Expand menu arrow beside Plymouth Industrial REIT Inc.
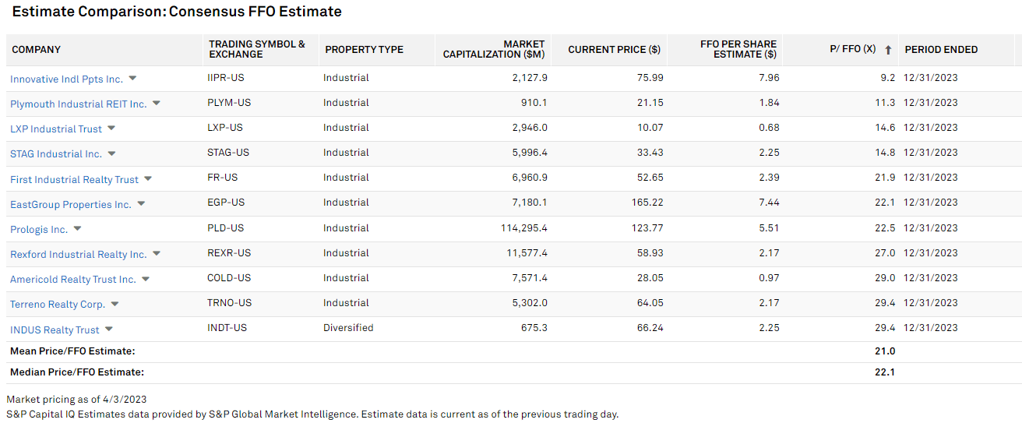The height and width of the screenshot is (423, 1022). pyautogui.click(x=157, y=104)
